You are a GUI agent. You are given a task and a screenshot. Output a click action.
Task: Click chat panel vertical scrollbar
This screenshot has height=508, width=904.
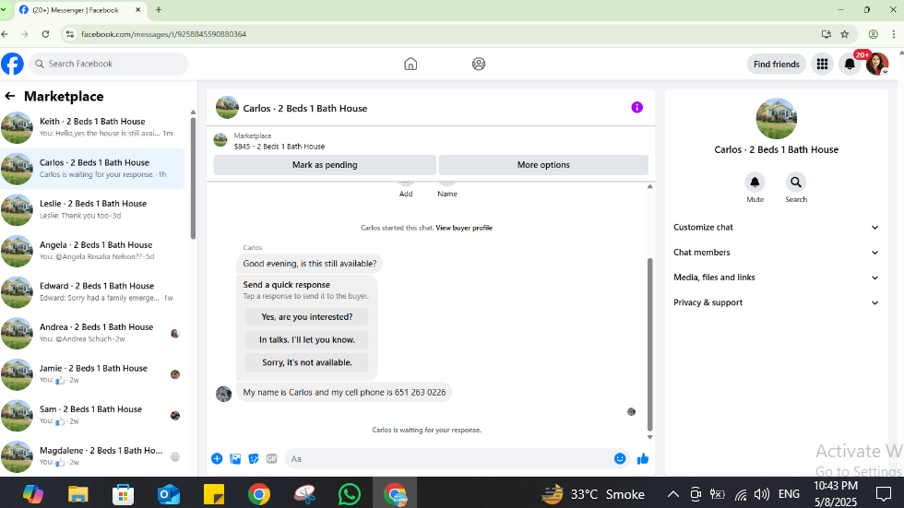pyautogui.click(x=649, y=344)
